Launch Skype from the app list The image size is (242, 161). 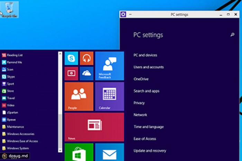8,77
